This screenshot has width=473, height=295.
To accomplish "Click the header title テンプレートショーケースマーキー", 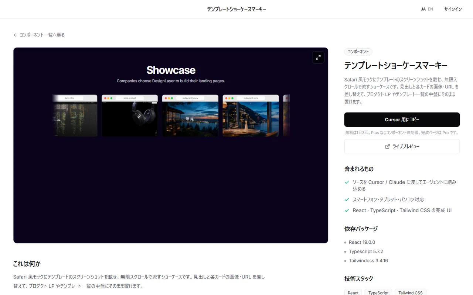I will (x=236, y=9).
